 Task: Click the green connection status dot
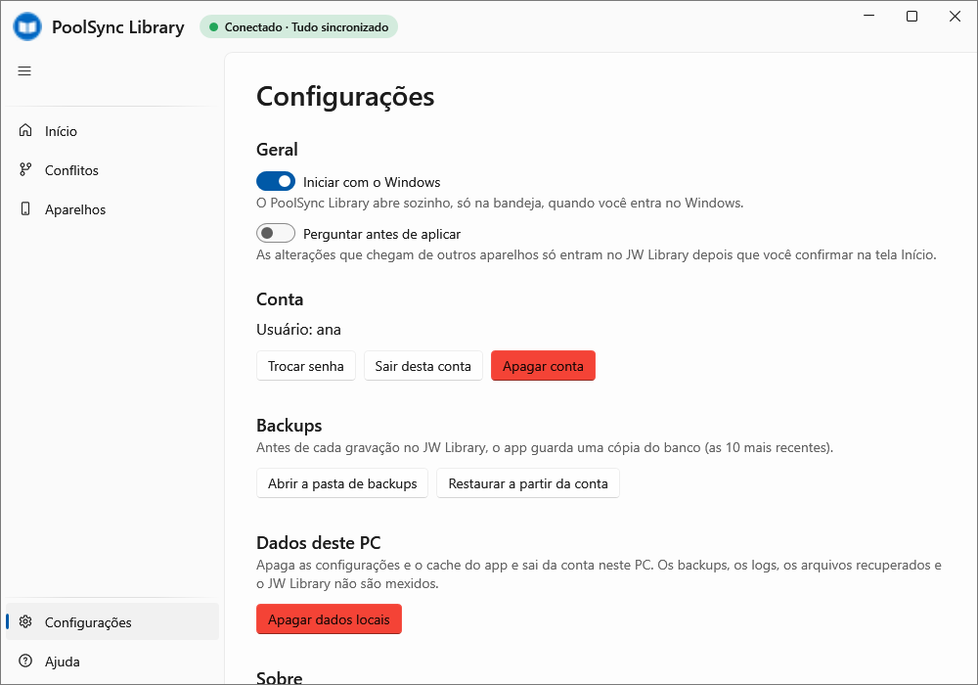point(213,26)
